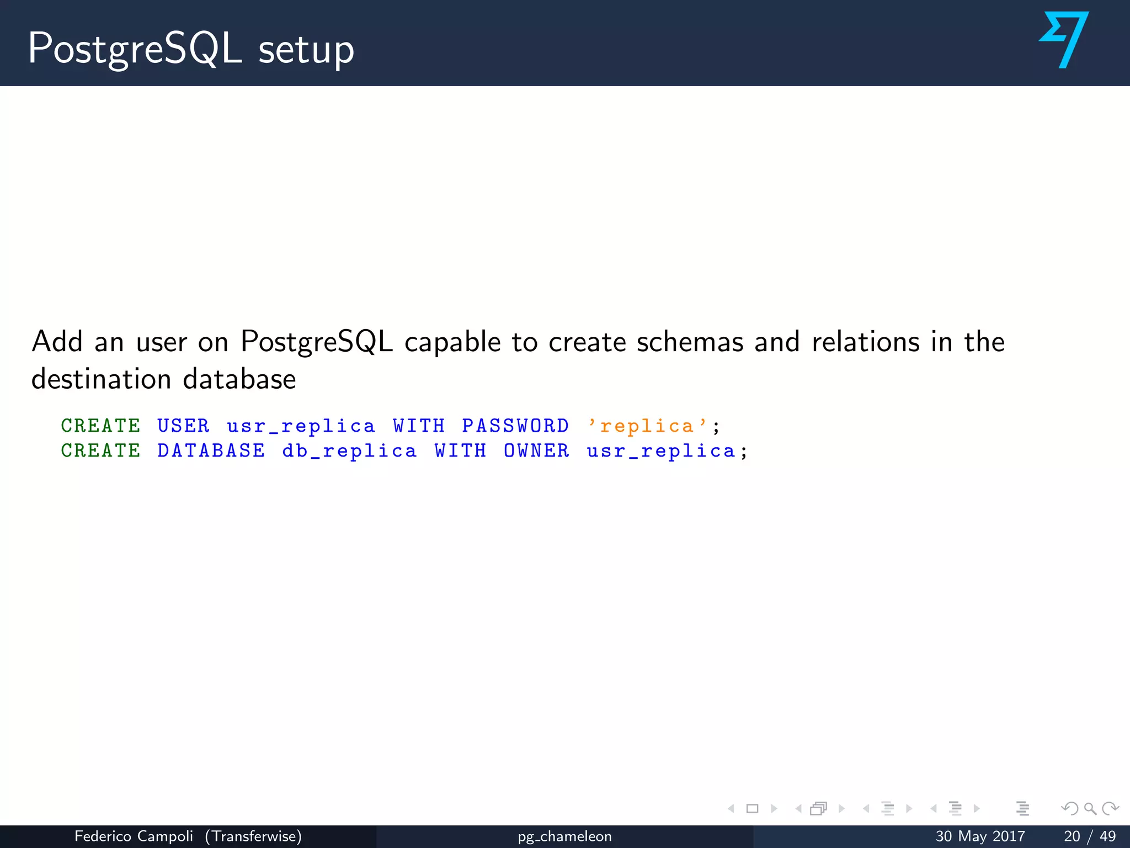Click the section navigation icon
This screenshot has height=848, width=1130.
point(956,808)
